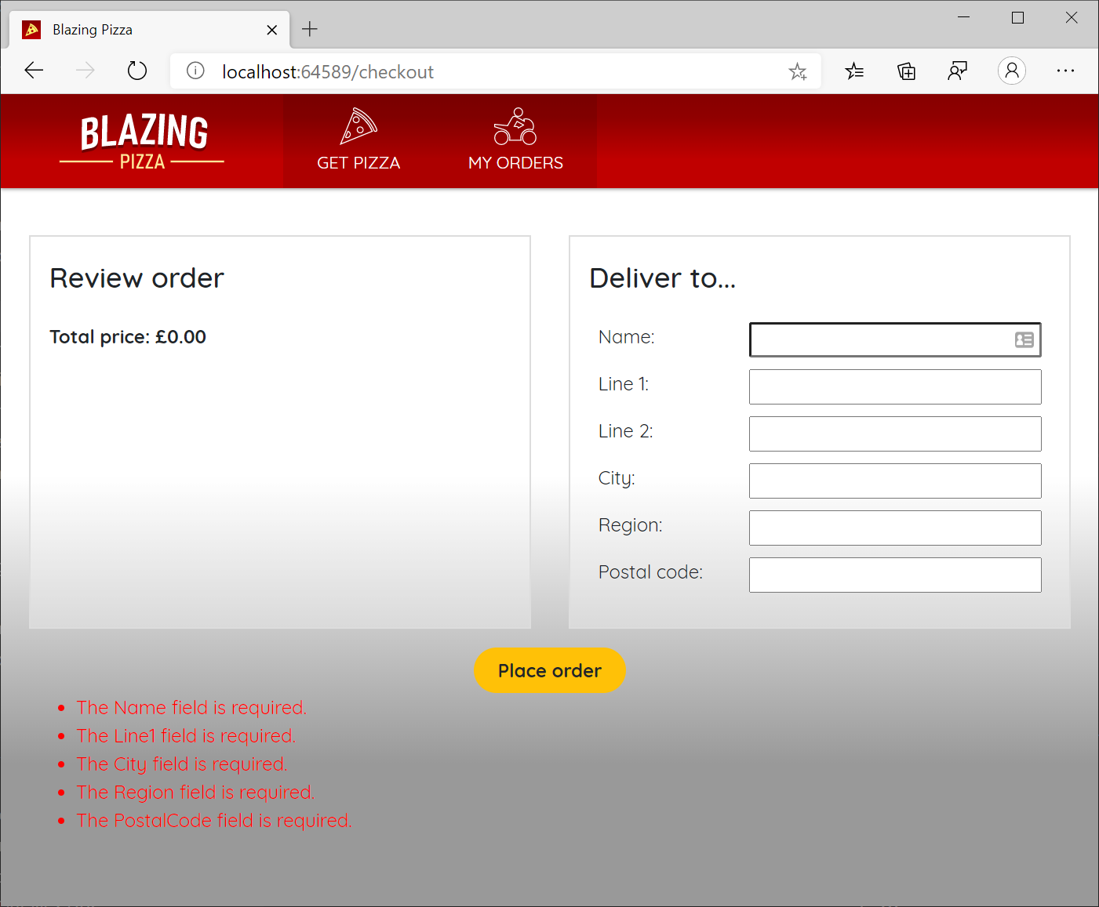Screen dimensions: 1099x907
Task: Click 'The Name field is required.' error
Action: click(x=191, y=708)
